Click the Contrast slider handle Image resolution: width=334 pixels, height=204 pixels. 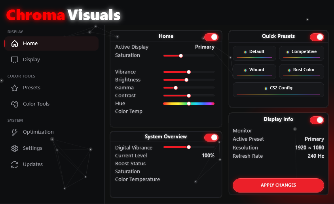click(189, 96)
